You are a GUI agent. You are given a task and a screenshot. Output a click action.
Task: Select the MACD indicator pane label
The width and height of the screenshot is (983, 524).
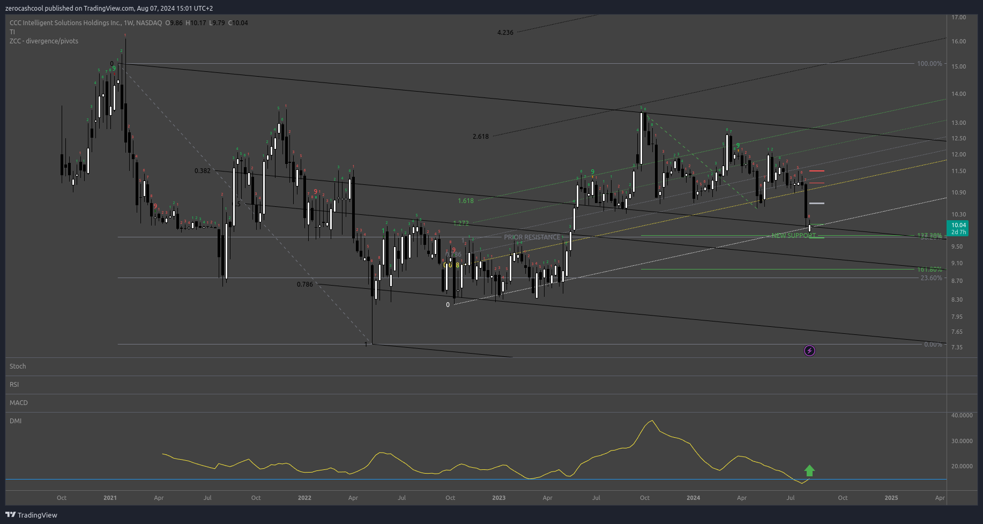pos(19,403)
